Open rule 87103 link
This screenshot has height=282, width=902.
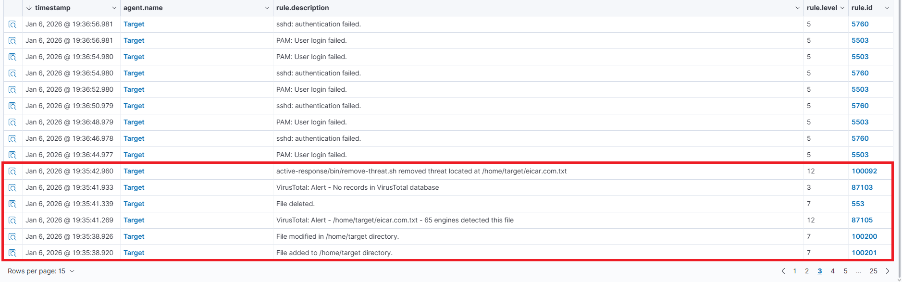pyautogui.click(x=862, y=187)
